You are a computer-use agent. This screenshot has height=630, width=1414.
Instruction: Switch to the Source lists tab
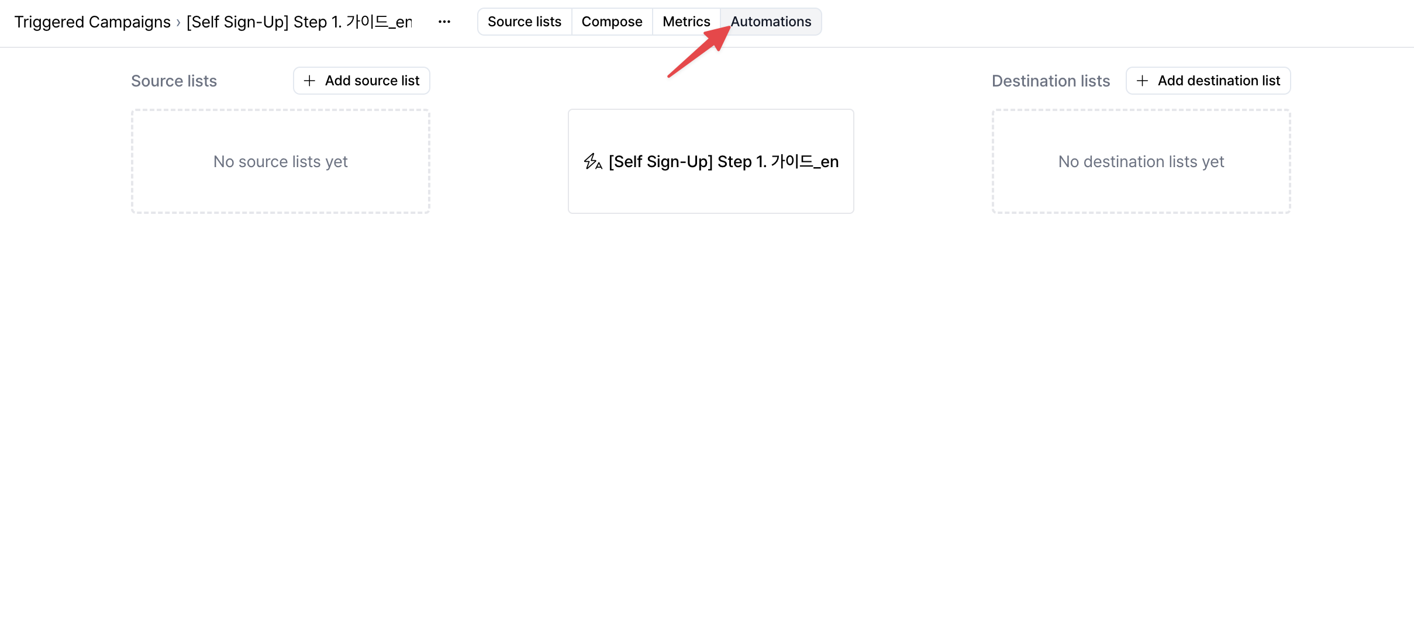pos(525,22)
